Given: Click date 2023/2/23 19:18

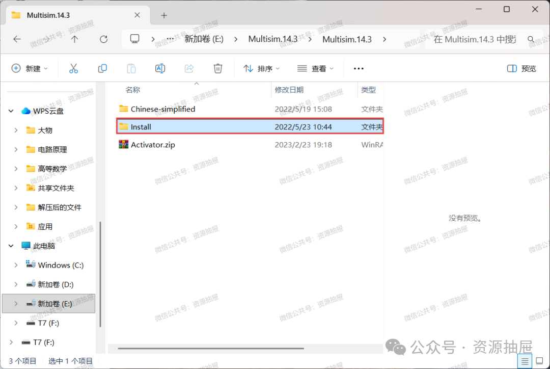Looking at the screenshot, I should tap(303, 145).
